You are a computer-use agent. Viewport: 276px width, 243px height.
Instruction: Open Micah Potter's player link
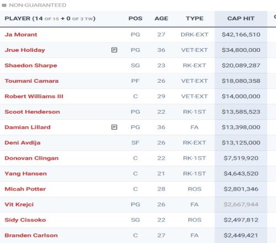coord(25,189)
